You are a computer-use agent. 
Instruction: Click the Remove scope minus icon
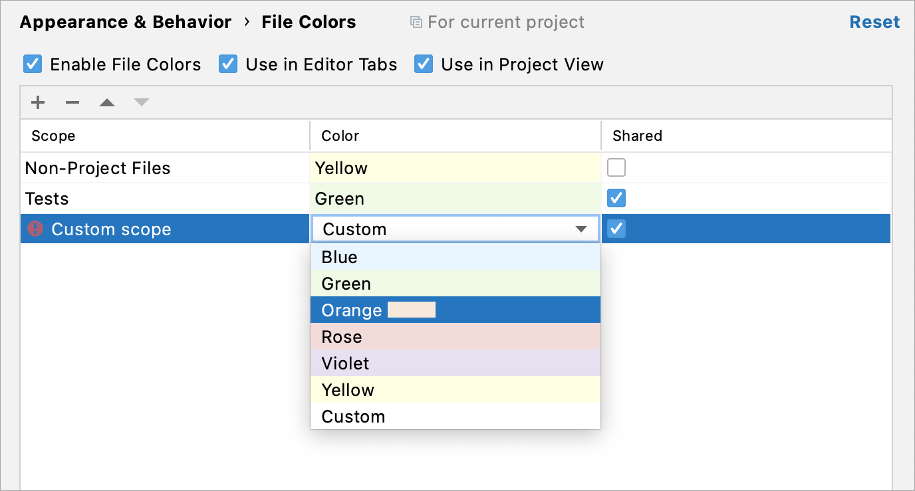pos(72,102)
